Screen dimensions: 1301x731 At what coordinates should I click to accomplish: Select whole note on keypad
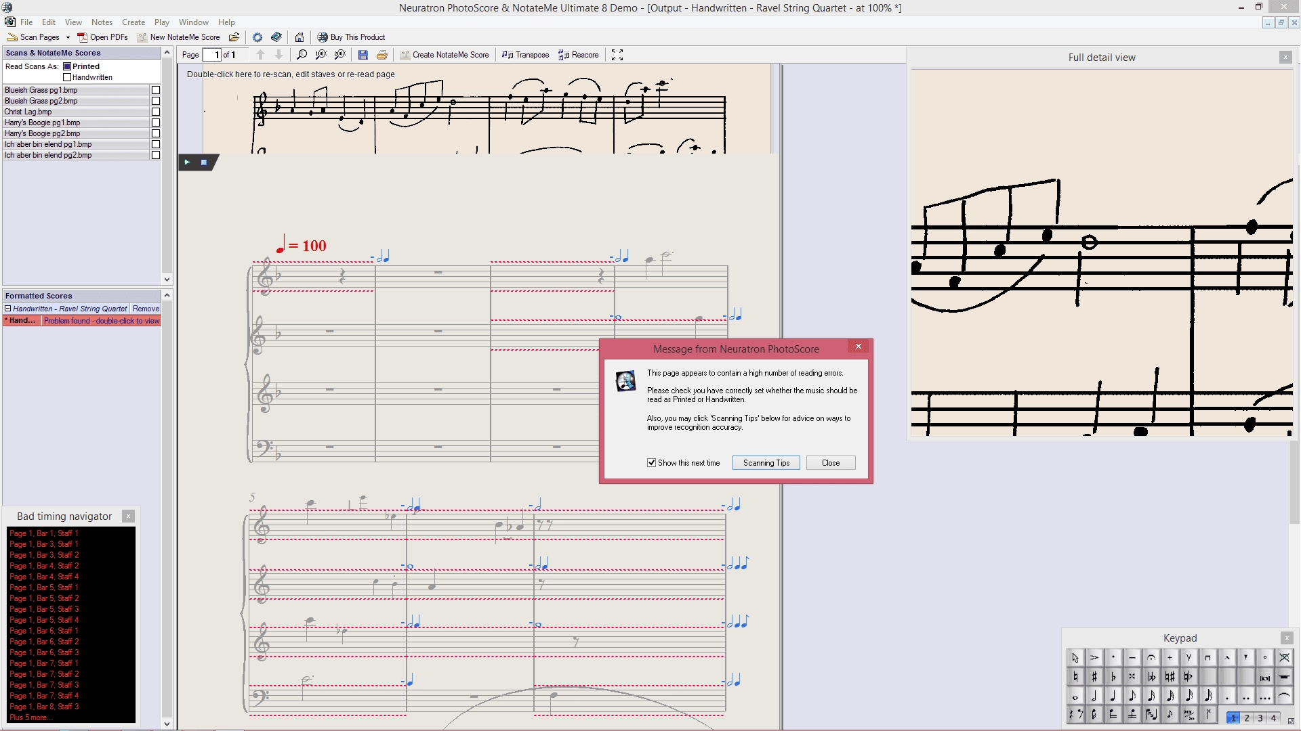tap(1075, 696)
